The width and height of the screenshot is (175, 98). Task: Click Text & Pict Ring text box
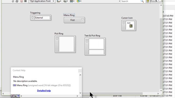click(97, 52)
